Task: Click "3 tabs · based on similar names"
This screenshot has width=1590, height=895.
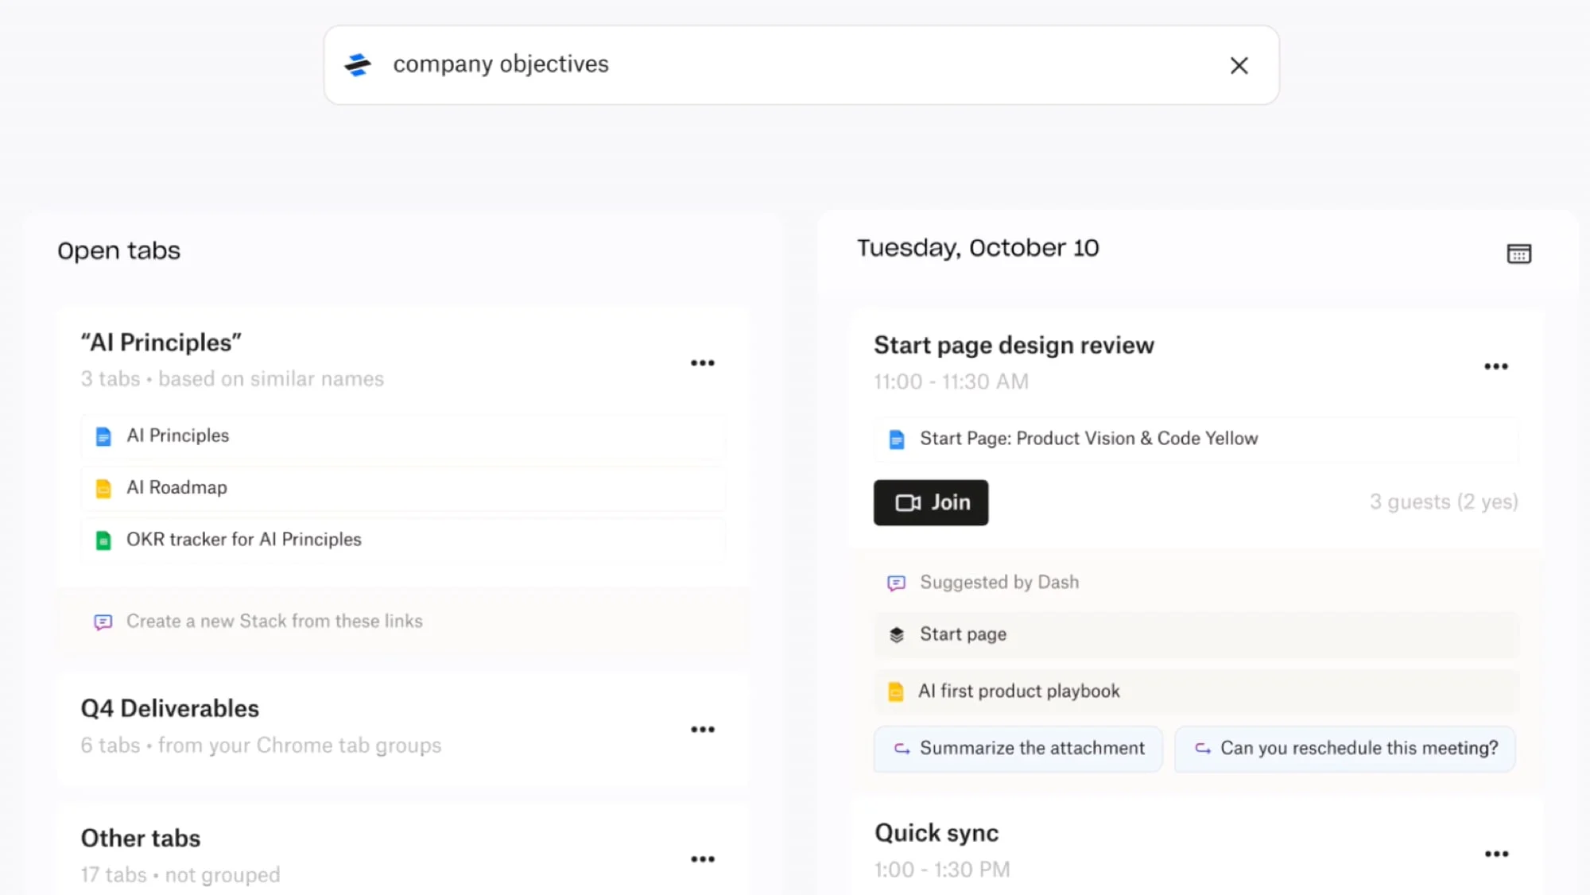Action: (x=232, y=379)
